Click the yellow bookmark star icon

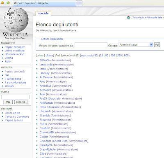click(2, 2)
